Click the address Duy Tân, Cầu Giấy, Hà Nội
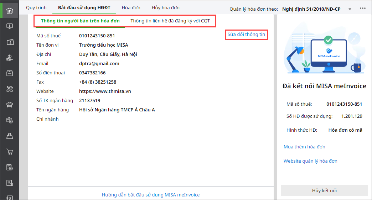The image size is (372, 200). tap(108, 54)
